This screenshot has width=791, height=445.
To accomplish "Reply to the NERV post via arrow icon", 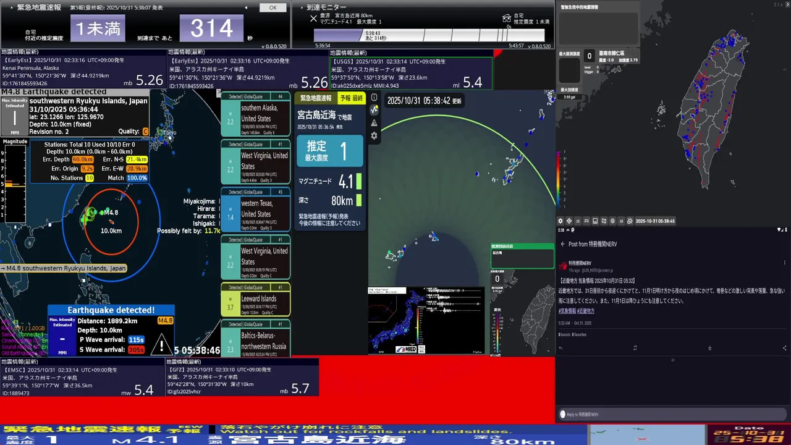I will coord(560,348).
